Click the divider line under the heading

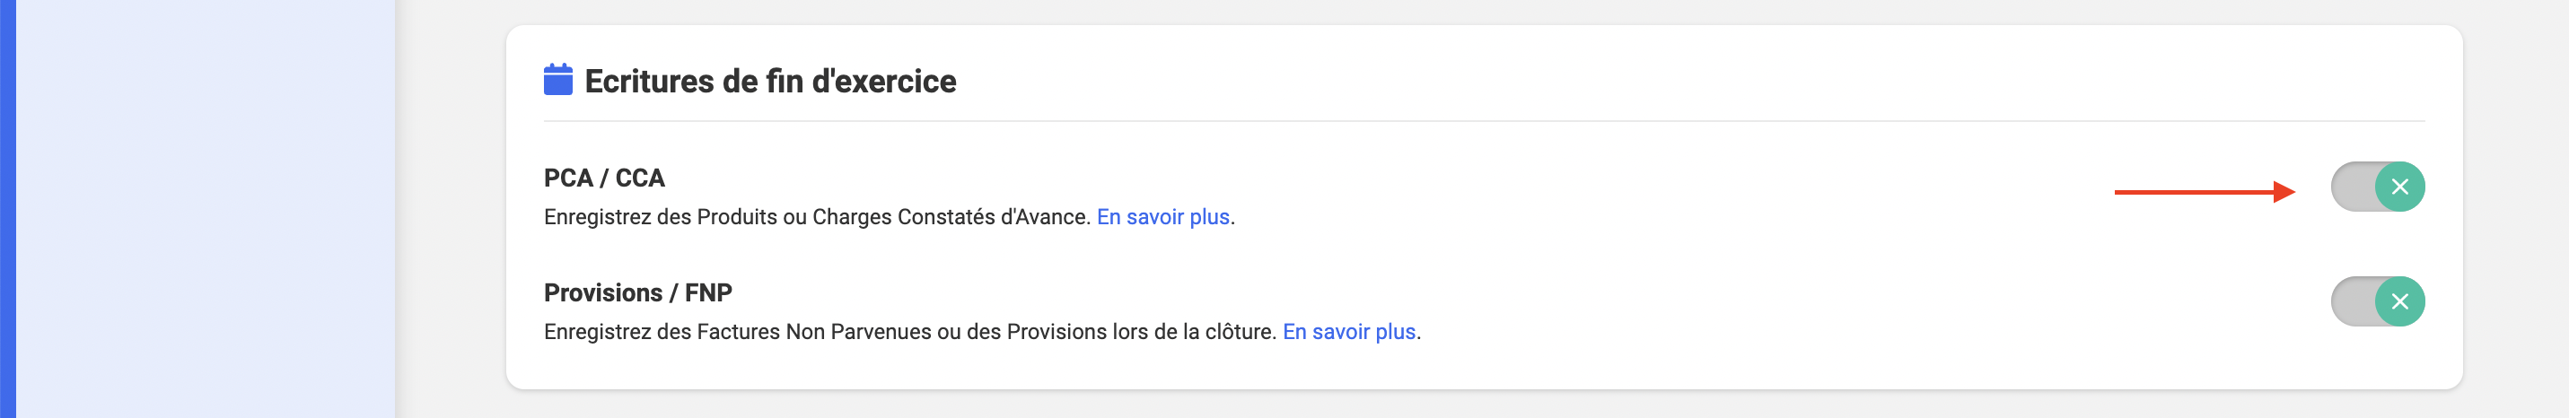coord(1484,121)
